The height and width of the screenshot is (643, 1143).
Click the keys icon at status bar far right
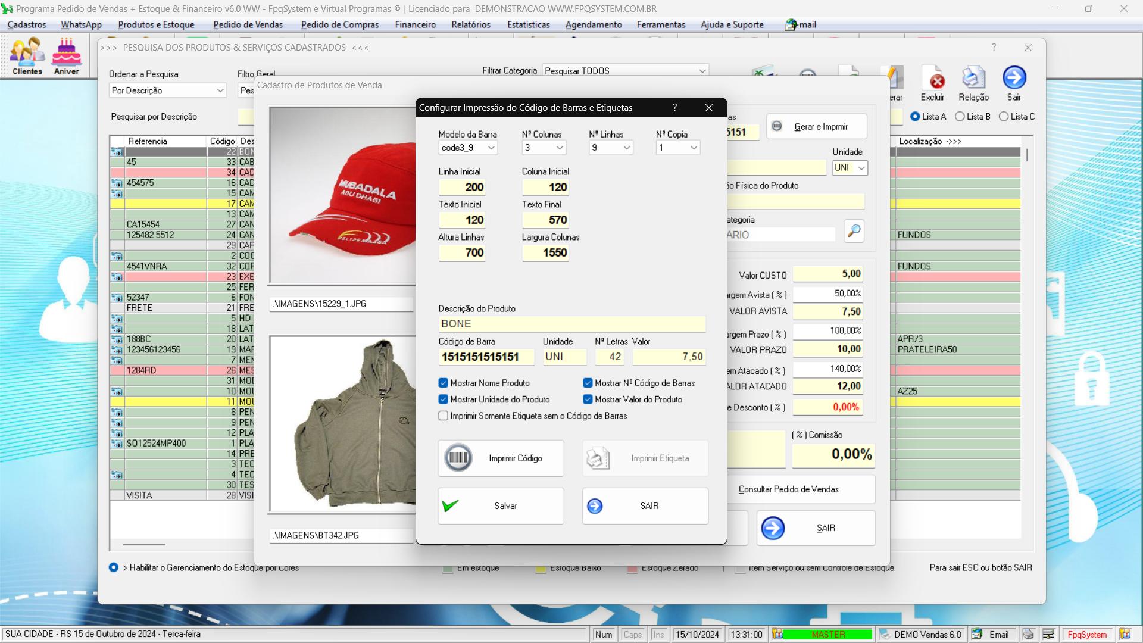tap(1125, 634)
